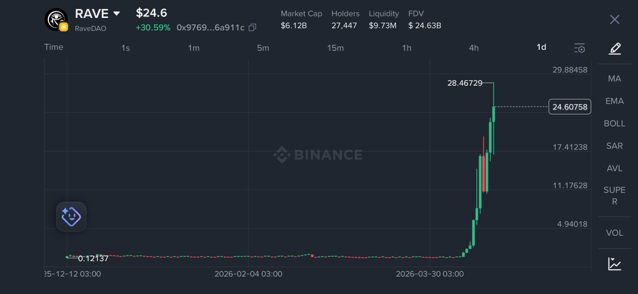Tap the RaveDAO name text

click(90, 28)
